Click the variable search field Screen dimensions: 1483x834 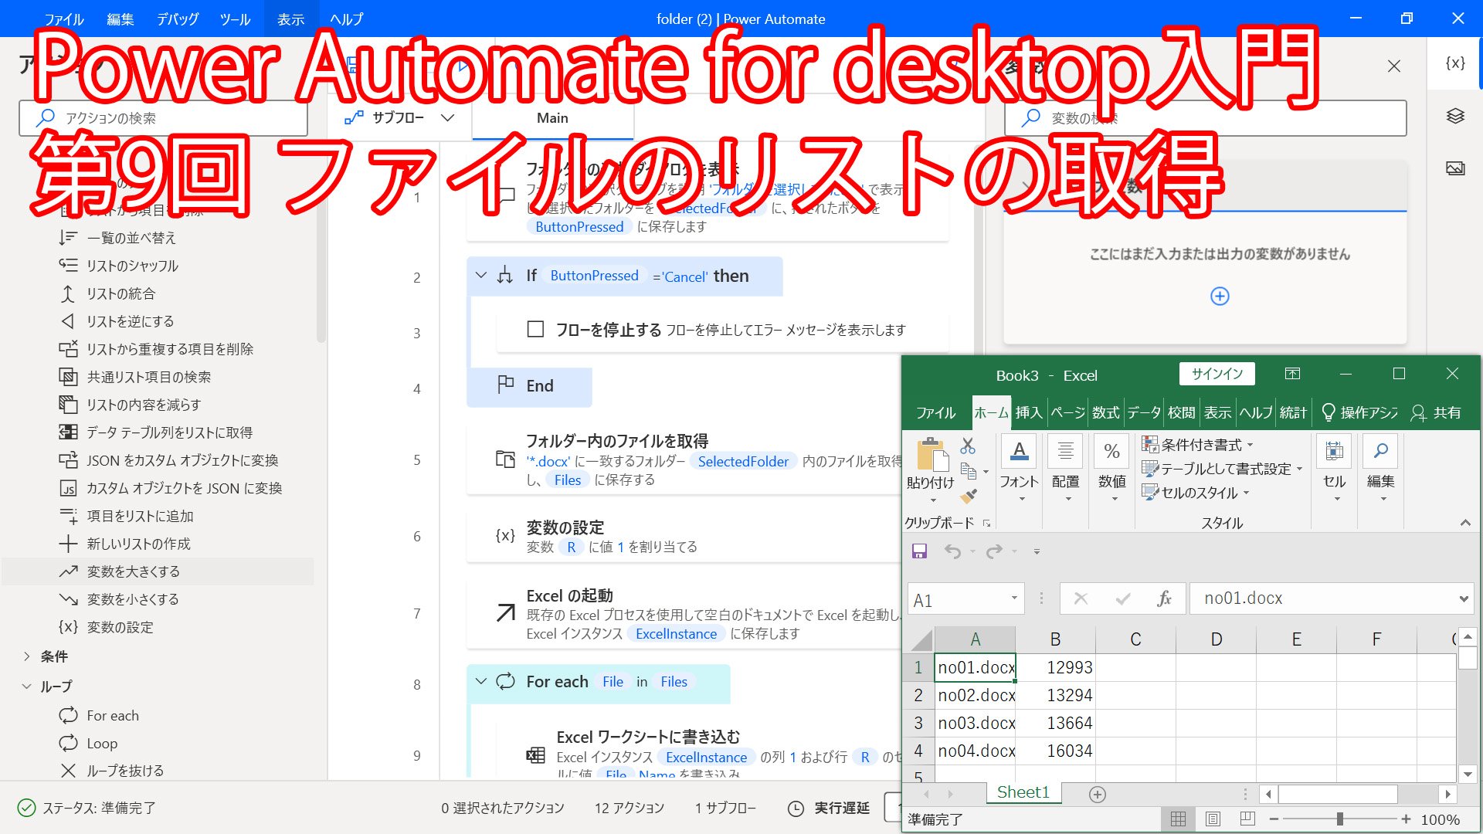click(x=1205, y=118)
